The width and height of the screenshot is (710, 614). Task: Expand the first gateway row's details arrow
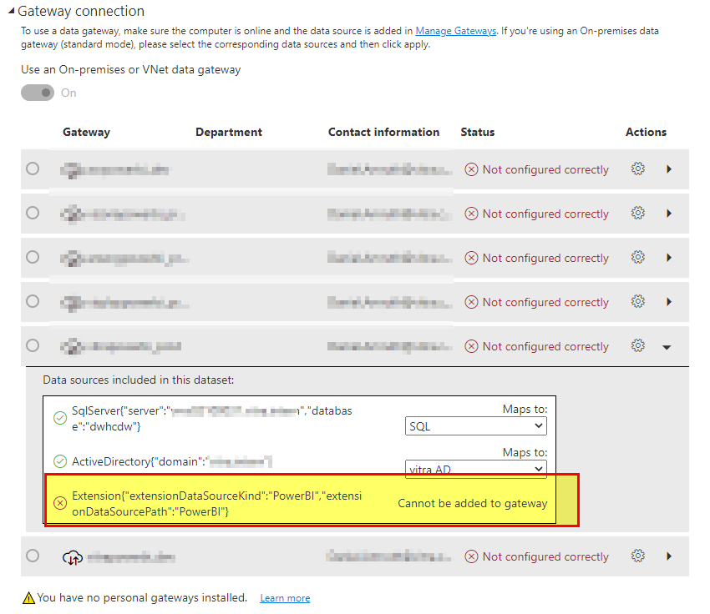669,169
